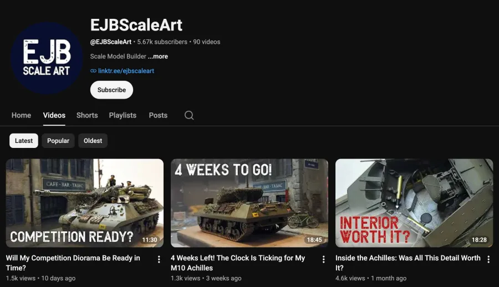Image resolution: width=499 pixels, height=287 pixels.
Task: Switch to the Posts tab
Action: coord(158,115)
